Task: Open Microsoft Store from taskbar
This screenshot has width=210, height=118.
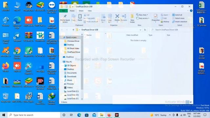Action: [x=87, y=115]
